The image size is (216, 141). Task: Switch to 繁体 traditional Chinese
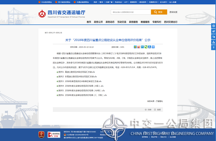(x=101, y=2)
